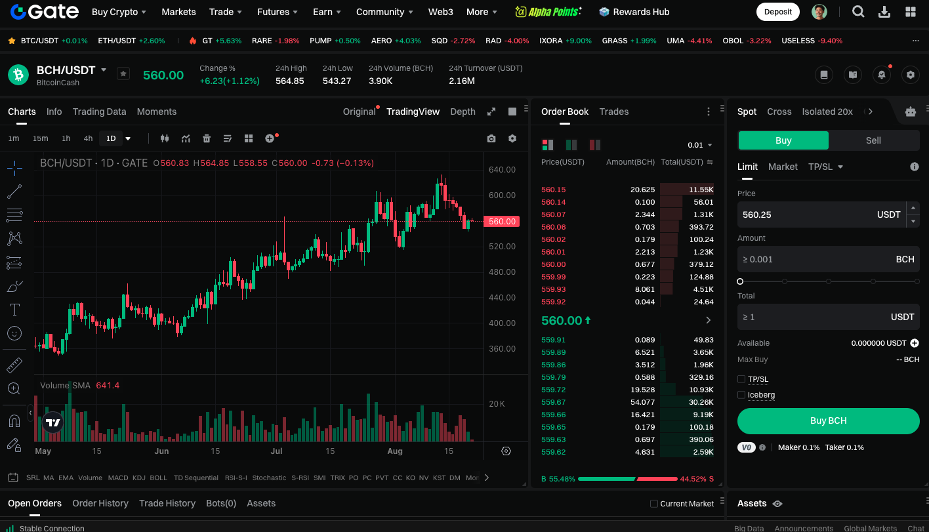Viewport: 929px width, 532px height.
Task: Expand the BCH/USDT pair selector arrow
Action: (x=104, y=70)
